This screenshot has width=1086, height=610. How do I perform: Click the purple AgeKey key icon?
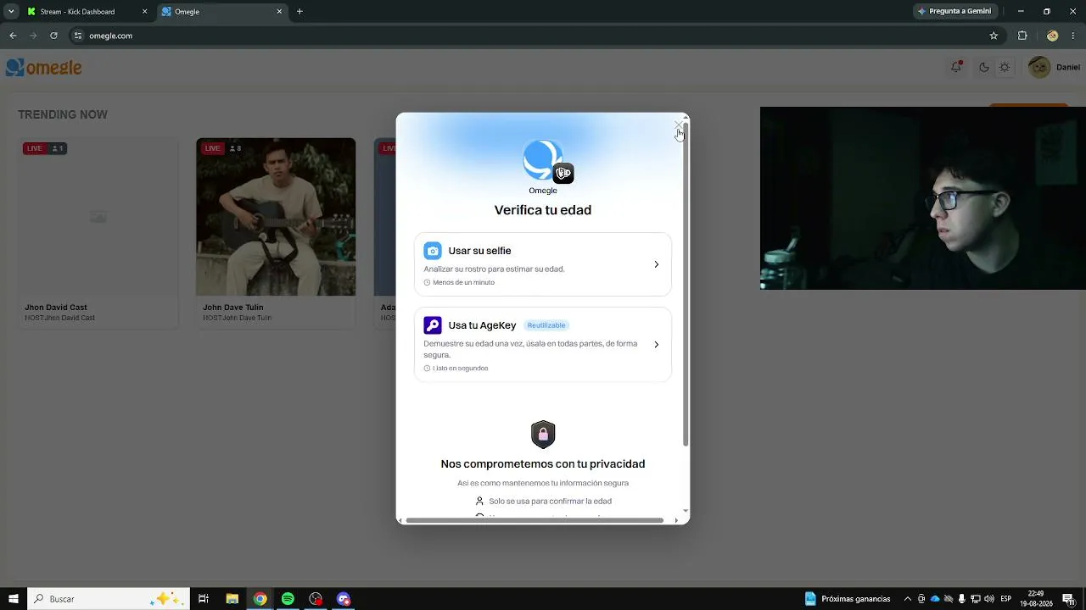[x=433, y=325]
